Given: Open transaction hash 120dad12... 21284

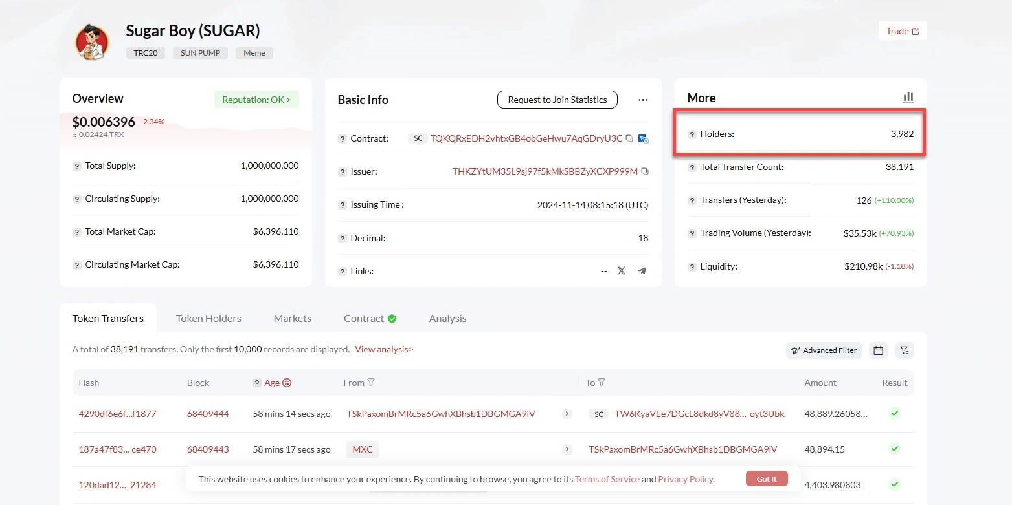Looking at the screenshot, I should (x=117, y=485).
